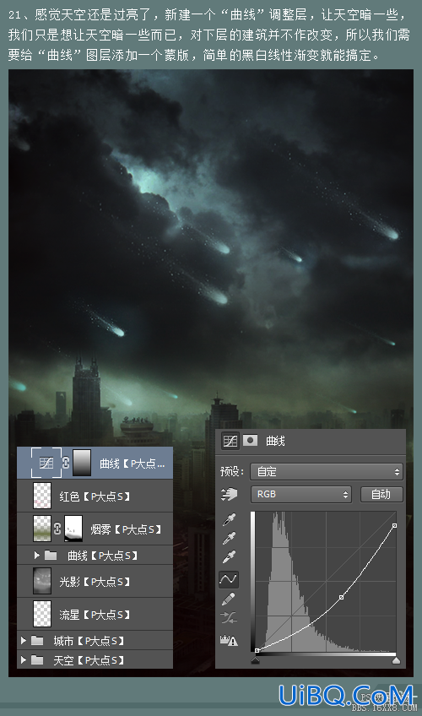
Task: Click the 预设: label text
Action: coord(232,471)
